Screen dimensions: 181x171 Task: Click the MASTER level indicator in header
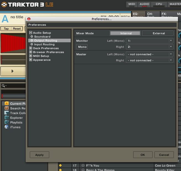pyautogui.click(x=175, y=4)
